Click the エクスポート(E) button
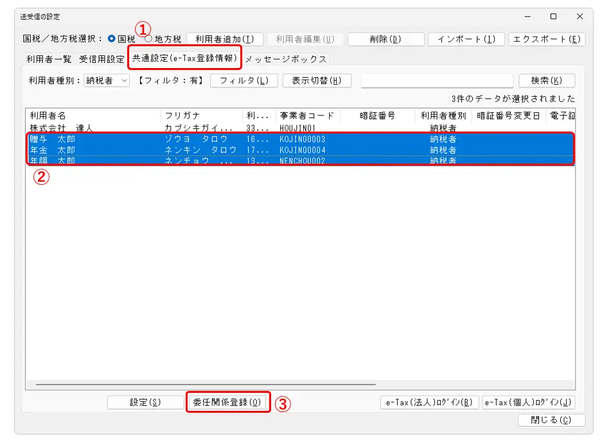The image size is (602, 441). click(x=547, y=39)
